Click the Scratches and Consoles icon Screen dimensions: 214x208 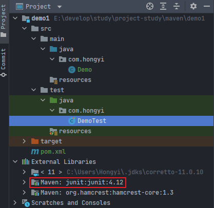point(26,203)
